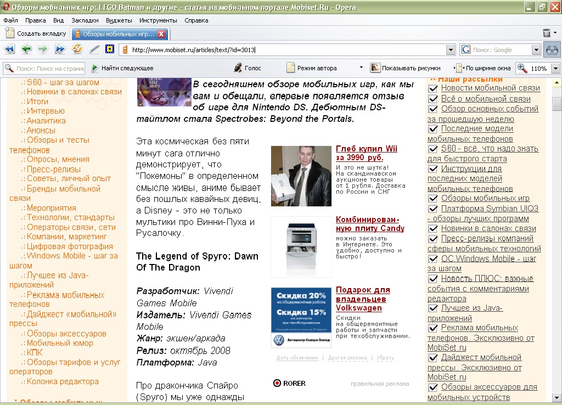
Task: Uncheck Новости мобильной связи checkbox
Action: (x=433, y=88)
